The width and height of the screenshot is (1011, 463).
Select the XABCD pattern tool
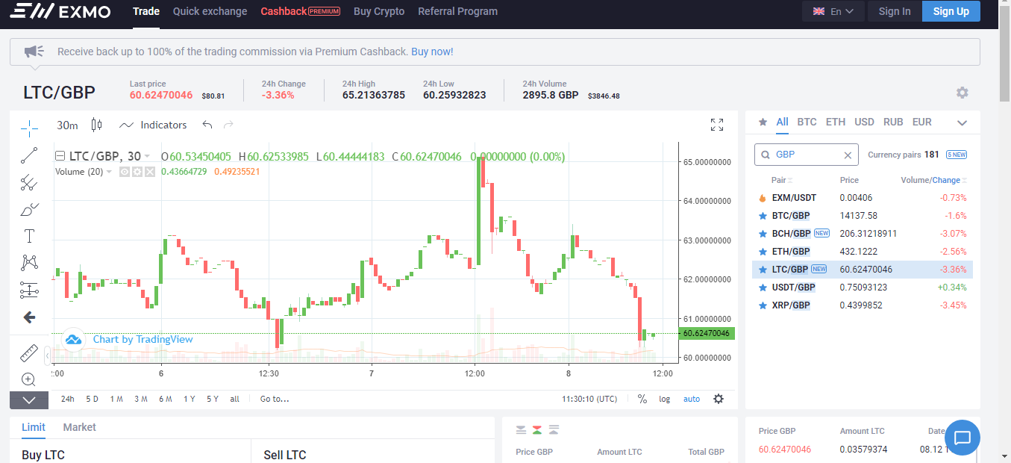[x=29, y=263]
